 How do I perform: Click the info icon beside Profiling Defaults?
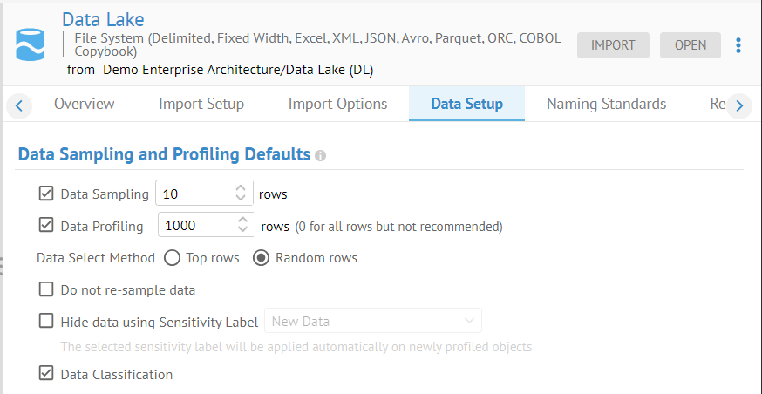pos(321,156)
